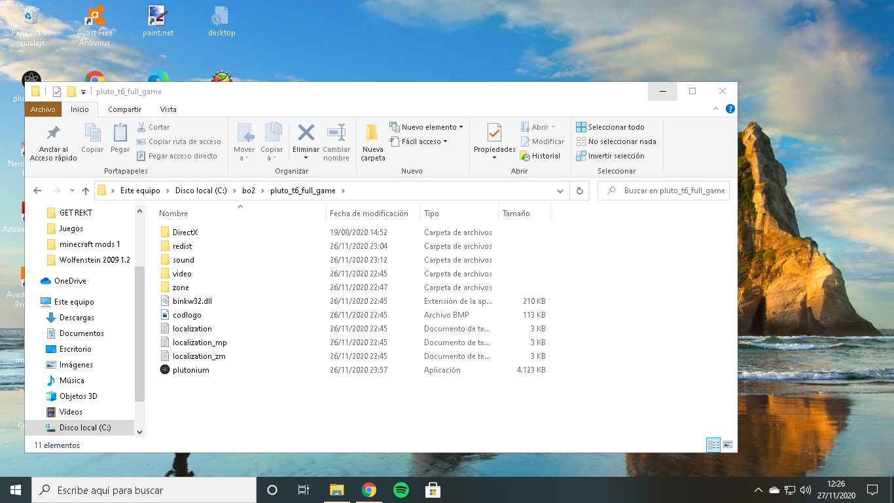Open the Archivo menu tab
Image resolution: width=894 pixels, height=503 pixels.
click(x=43, y=109)
